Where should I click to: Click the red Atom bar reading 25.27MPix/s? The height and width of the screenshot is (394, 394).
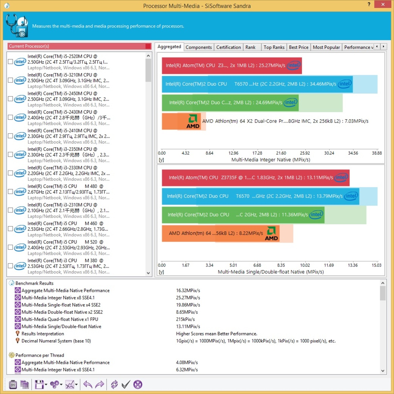pyautogui.click(x=232, y=66)
